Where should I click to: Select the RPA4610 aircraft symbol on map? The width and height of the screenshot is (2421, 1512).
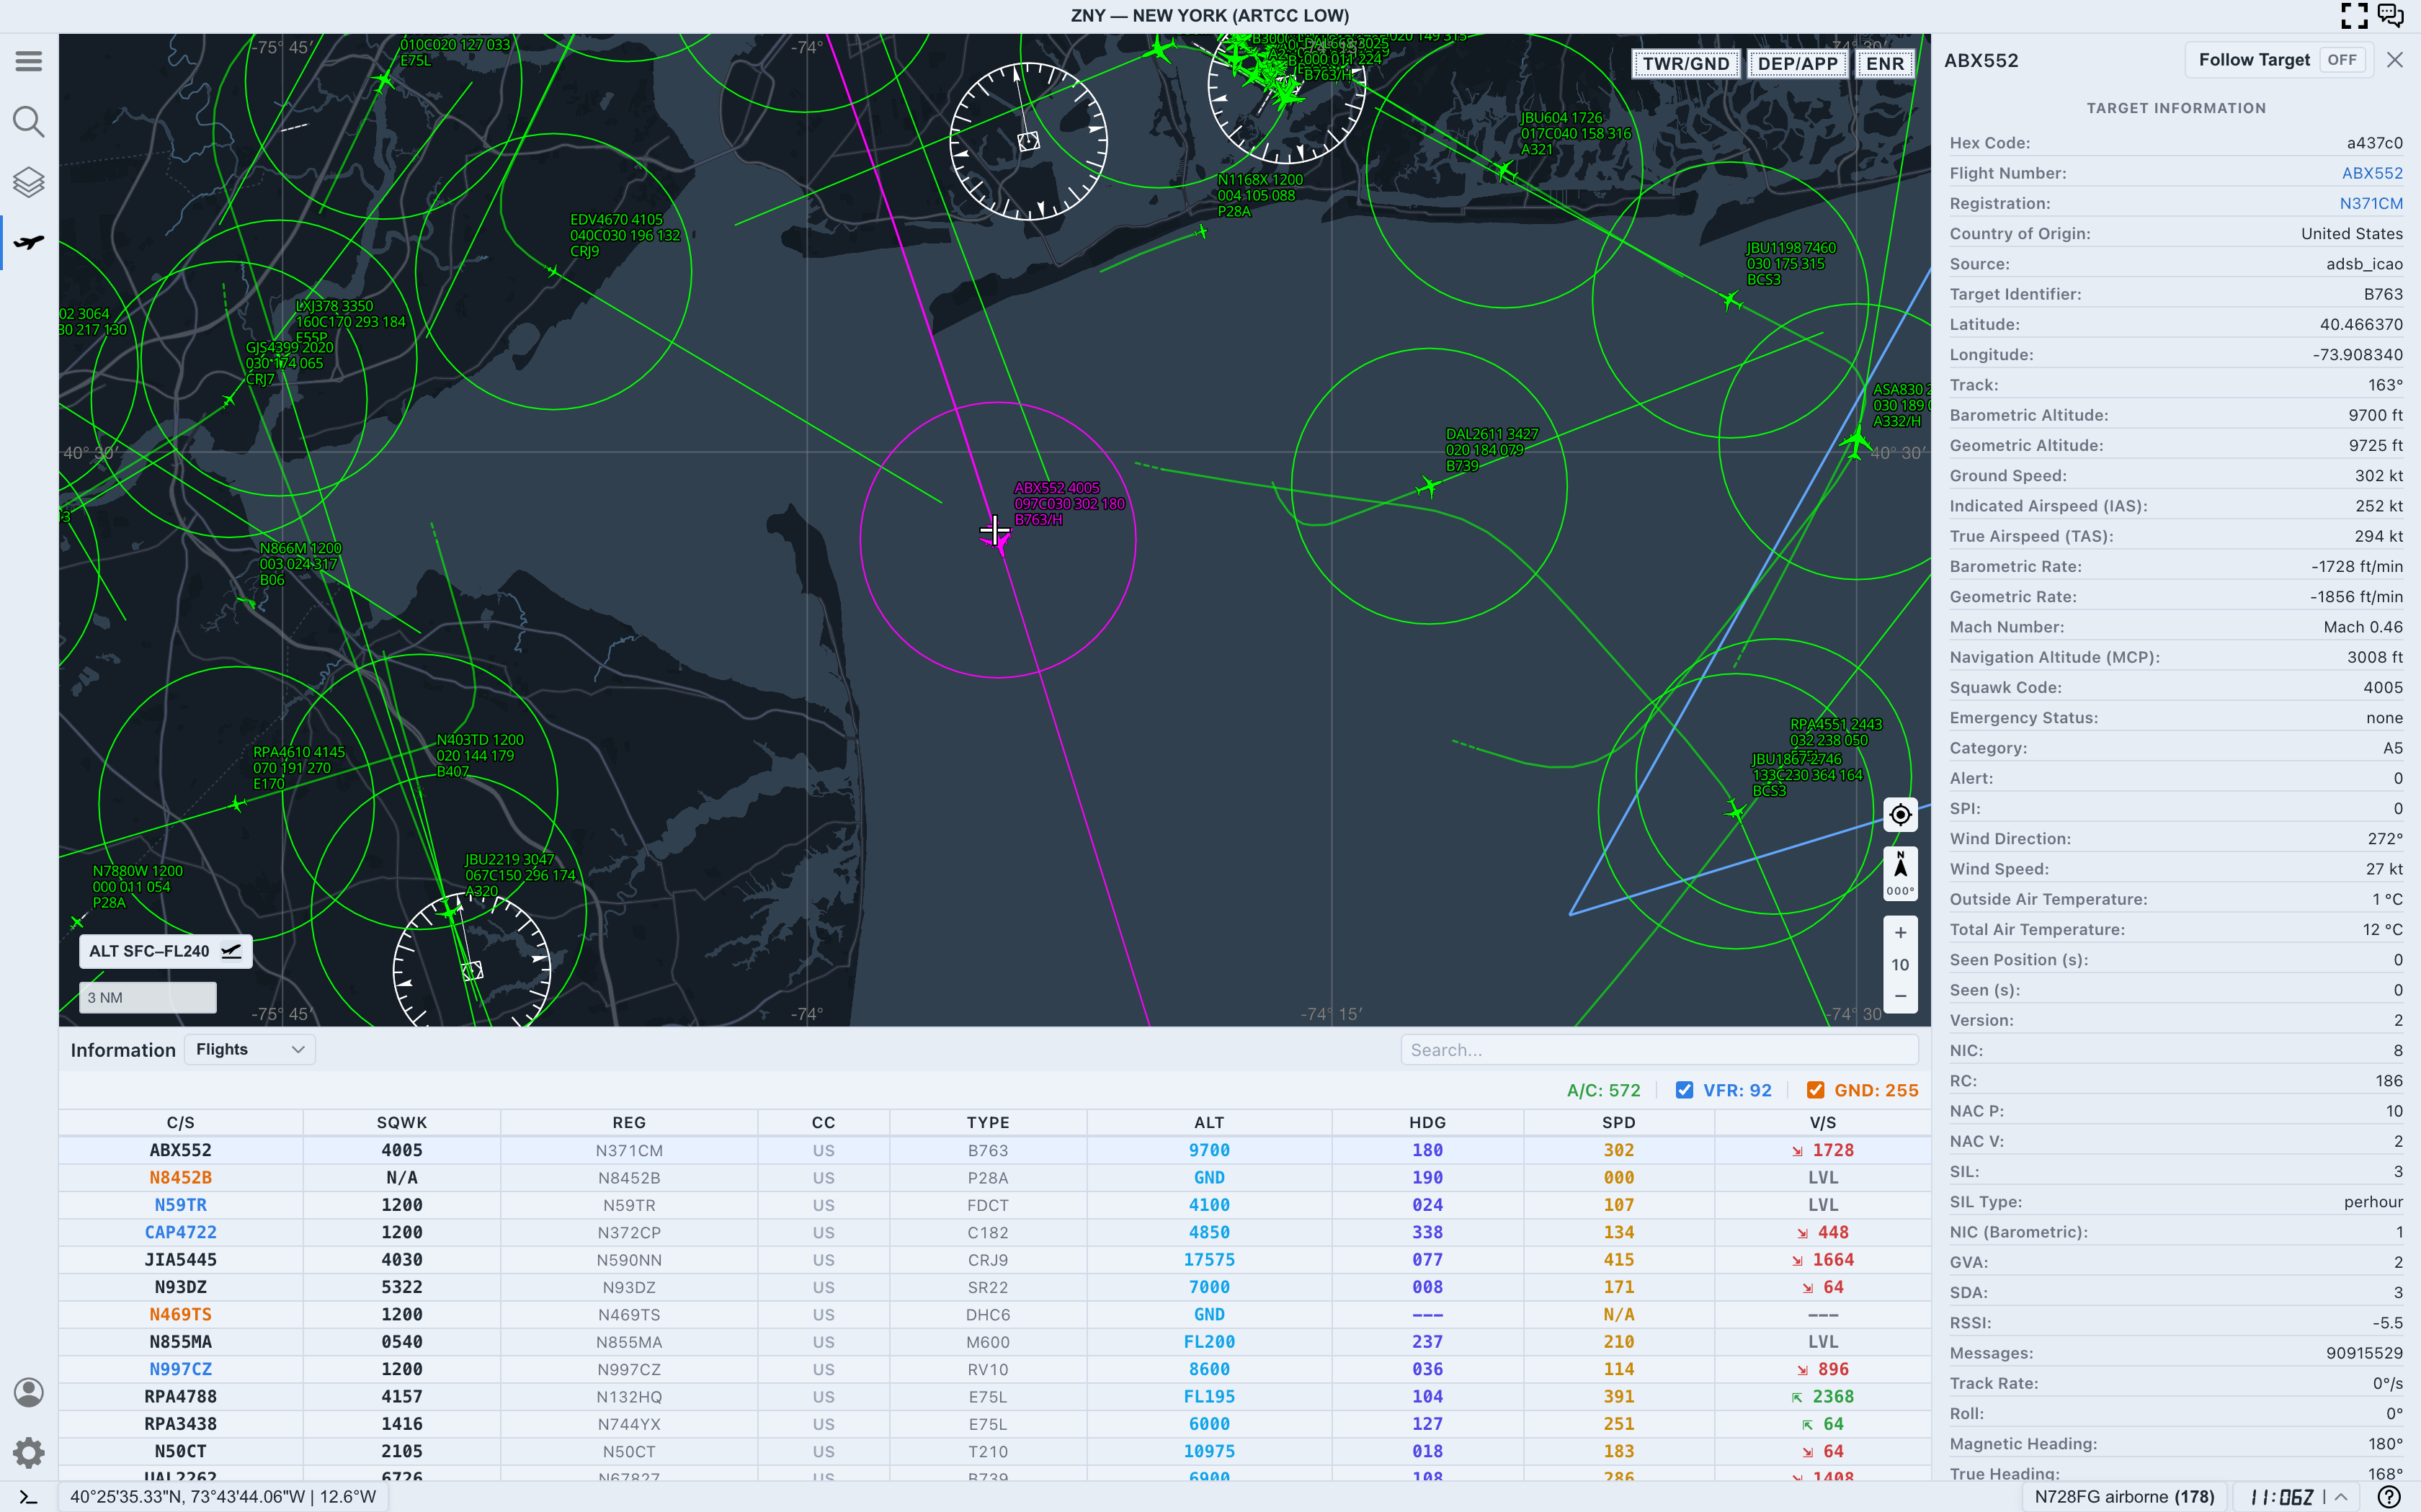point(237,803)
